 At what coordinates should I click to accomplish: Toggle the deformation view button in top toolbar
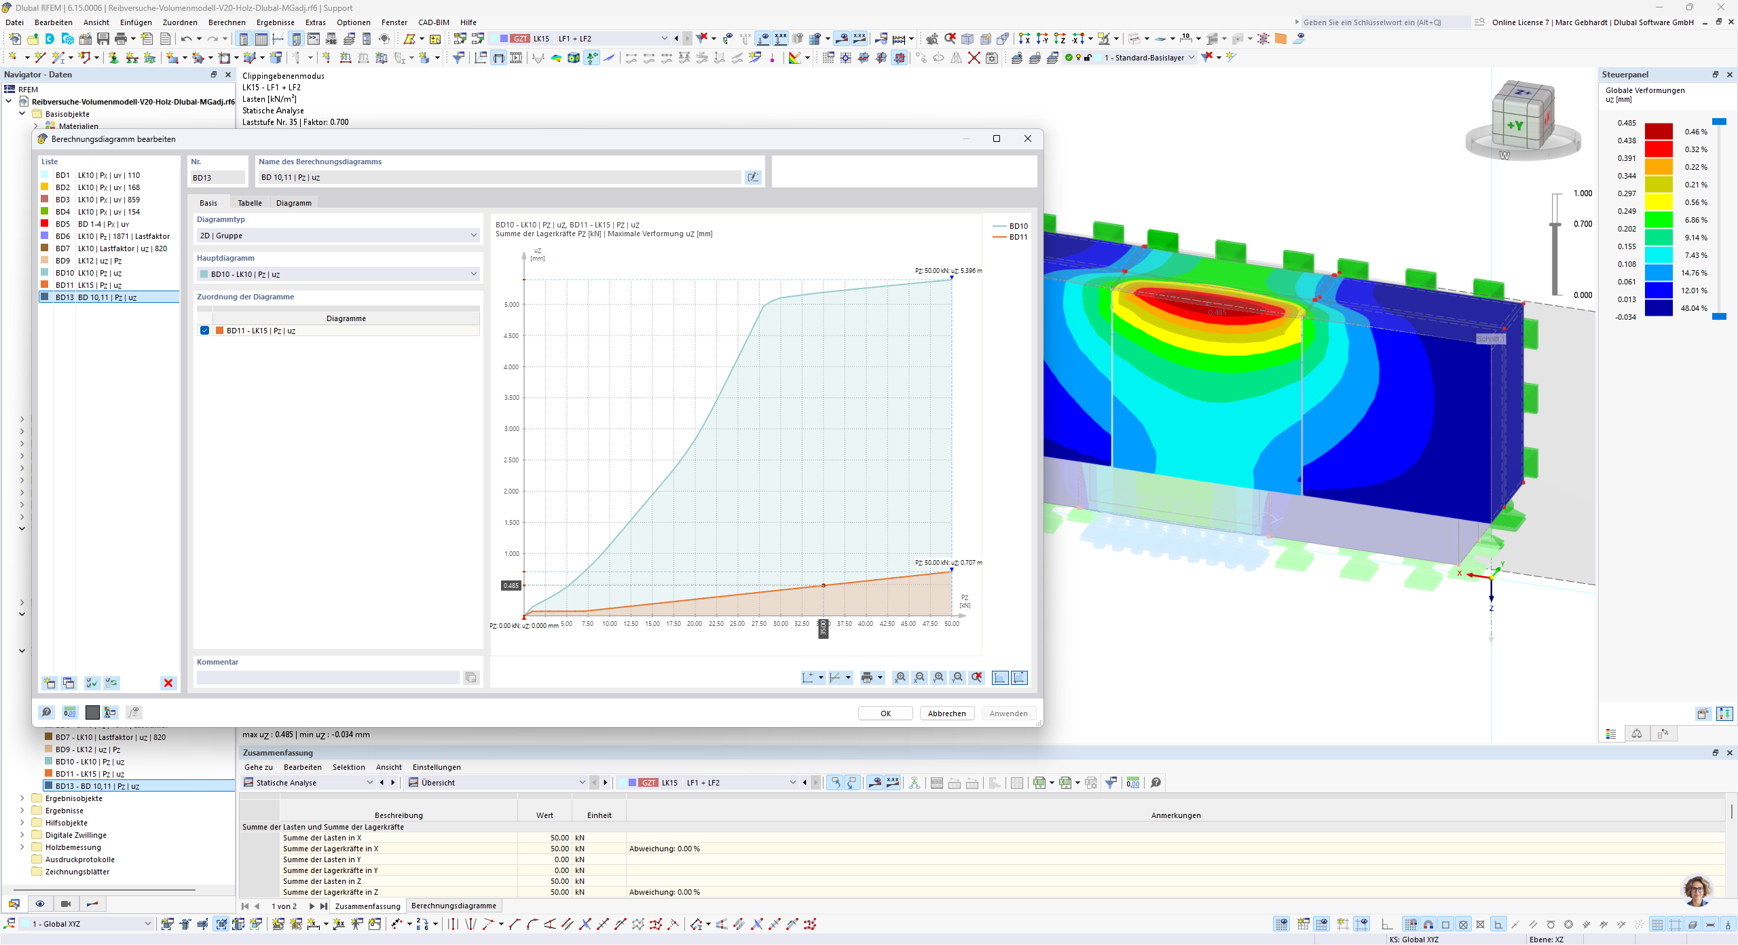coord(841,39)
